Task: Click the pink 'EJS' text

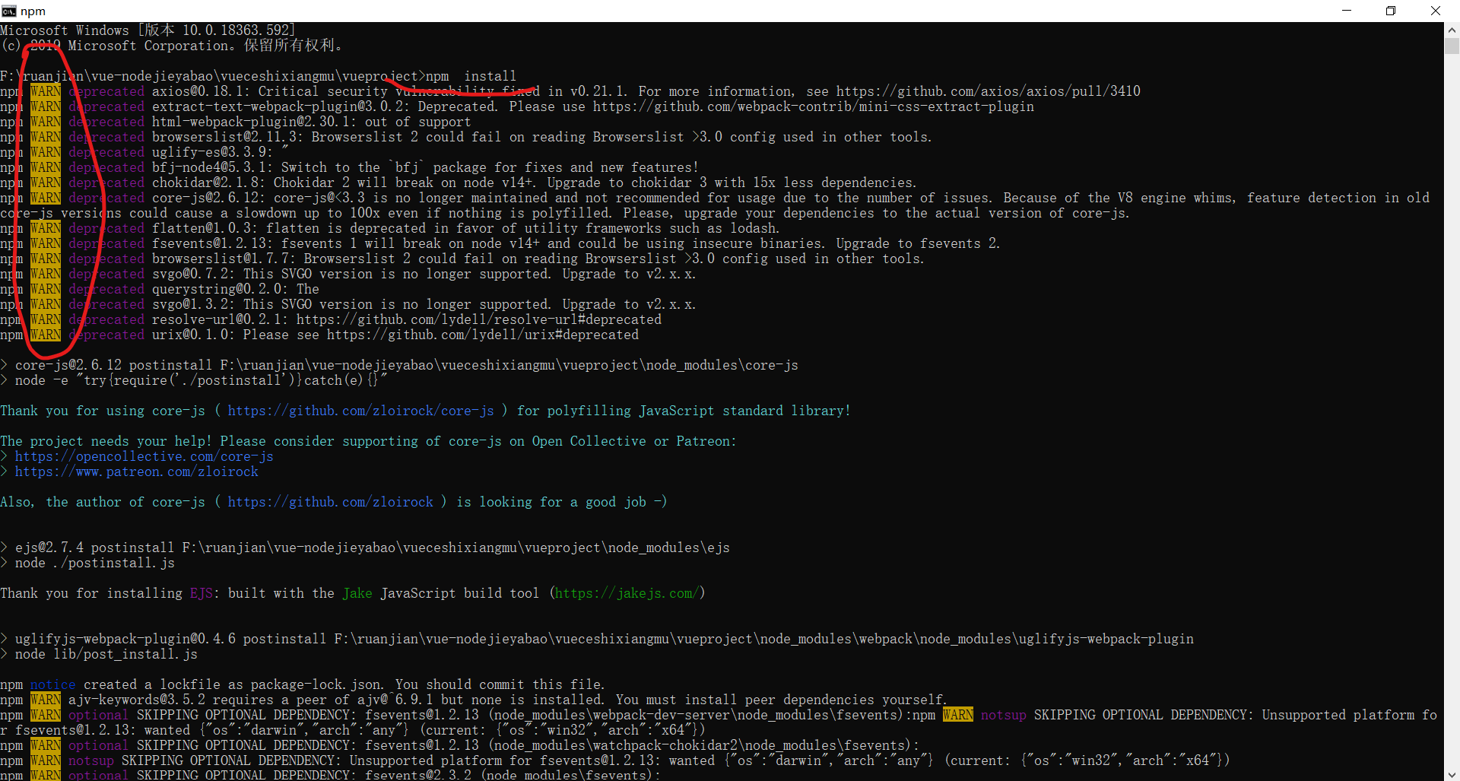Action: [202, 593]
